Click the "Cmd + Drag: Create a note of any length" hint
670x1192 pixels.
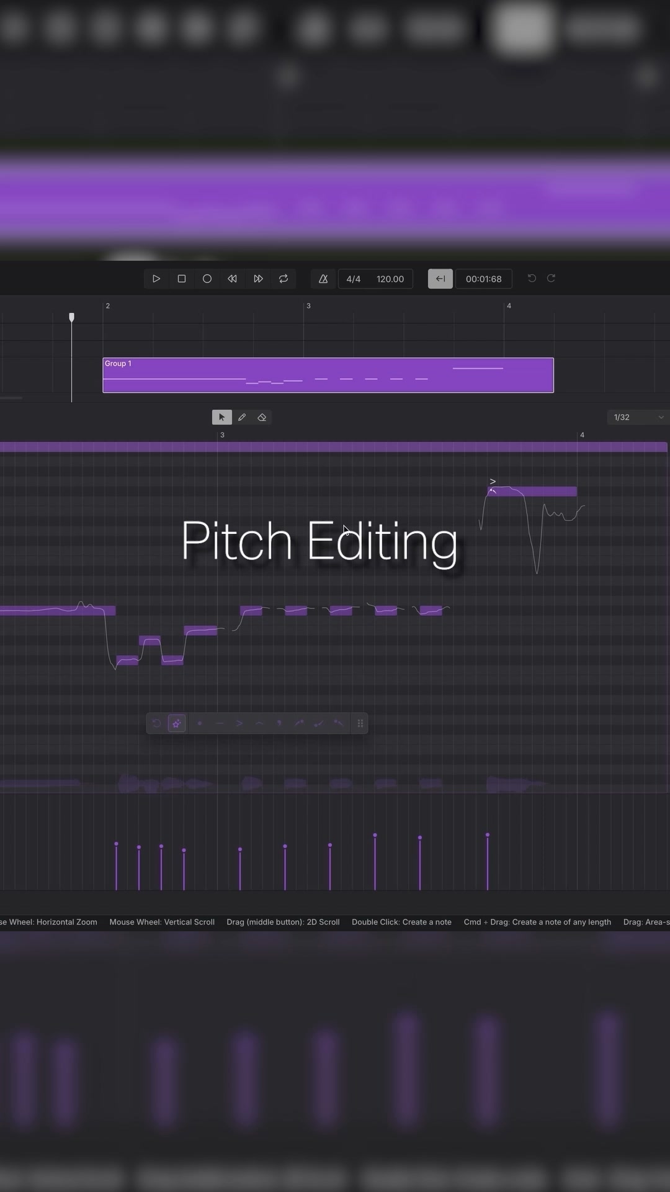(x=537, y=922)
